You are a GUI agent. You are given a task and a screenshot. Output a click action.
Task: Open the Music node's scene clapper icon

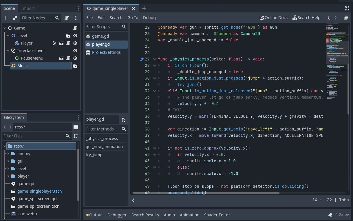[75, 66]
